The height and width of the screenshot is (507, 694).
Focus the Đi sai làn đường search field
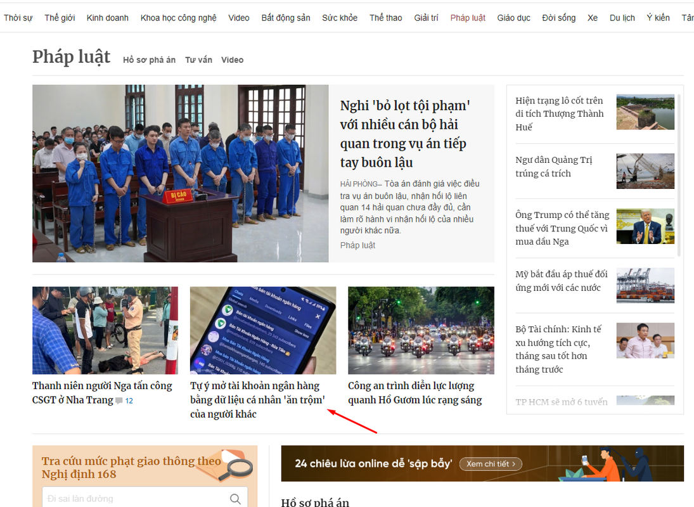click(145, 498)
